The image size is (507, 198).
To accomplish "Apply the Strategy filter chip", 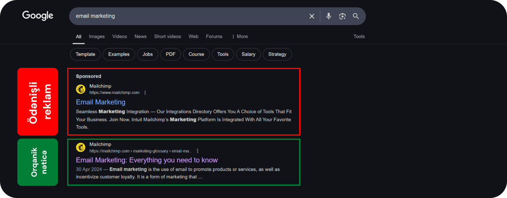I will click(277, 54).
